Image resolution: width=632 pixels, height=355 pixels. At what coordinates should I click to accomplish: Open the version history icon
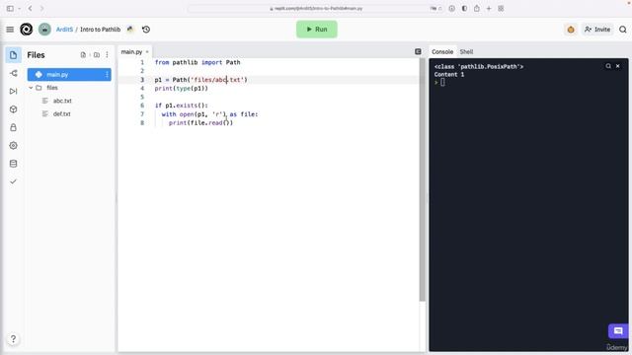click(x=146, y=30)
